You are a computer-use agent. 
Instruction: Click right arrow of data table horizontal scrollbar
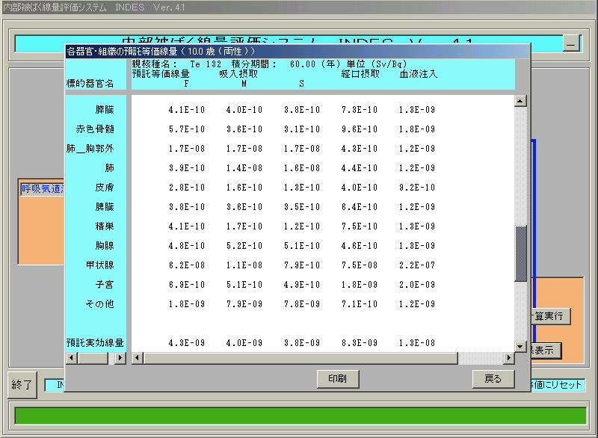click(509, 359)
